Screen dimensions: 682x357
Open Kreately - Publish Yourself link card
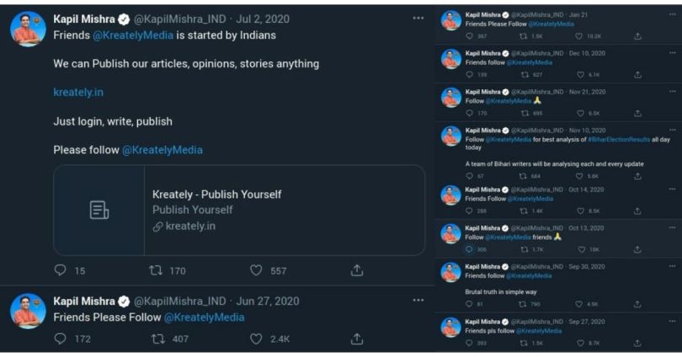coord(238,210)
